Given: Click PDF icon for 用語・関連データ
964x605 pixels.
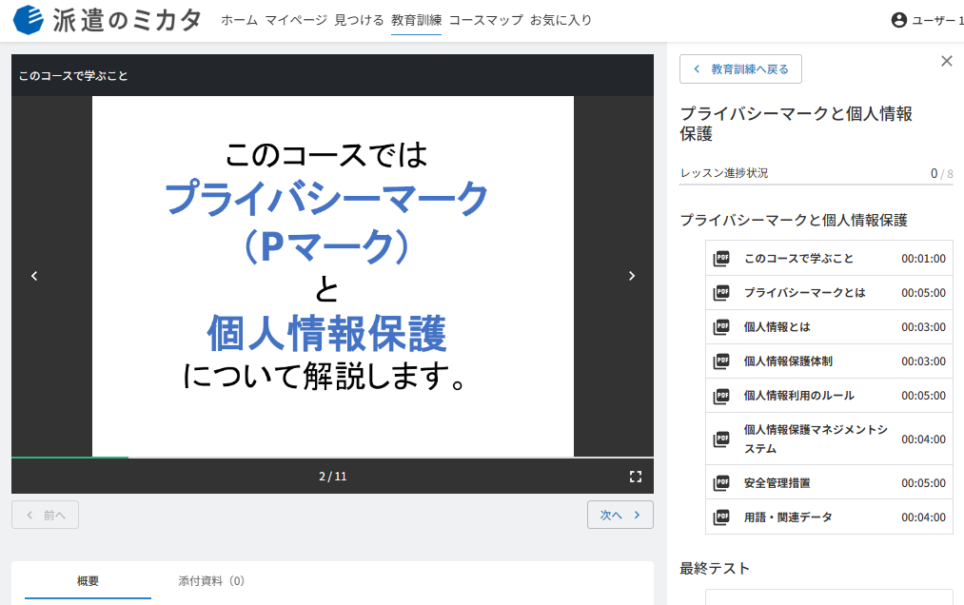Looking at the screenshot, I should (x=721, y=517).
